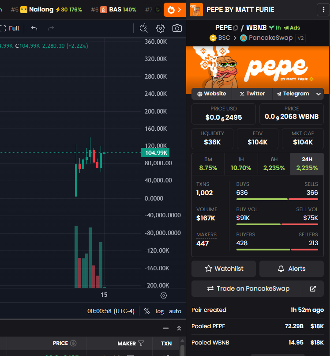Click the PRICE USD box

coord(223,114)
